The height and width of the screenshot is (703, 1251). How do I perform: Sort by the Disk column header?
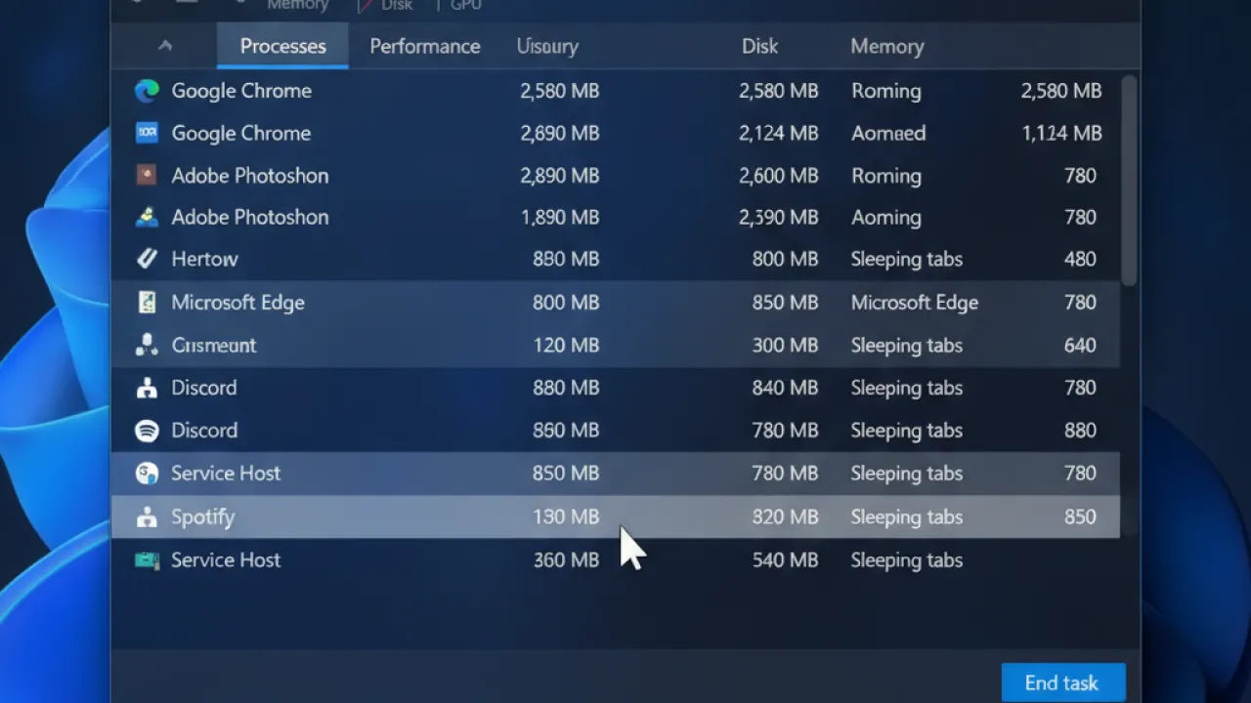[759, 46]
